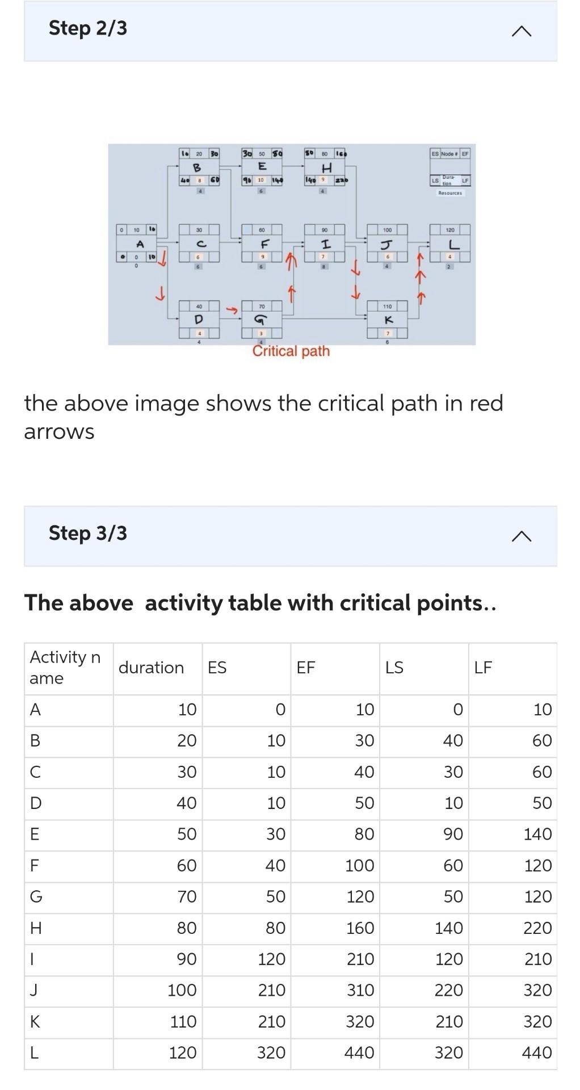Click the Critical path caption text

point(291,351)
